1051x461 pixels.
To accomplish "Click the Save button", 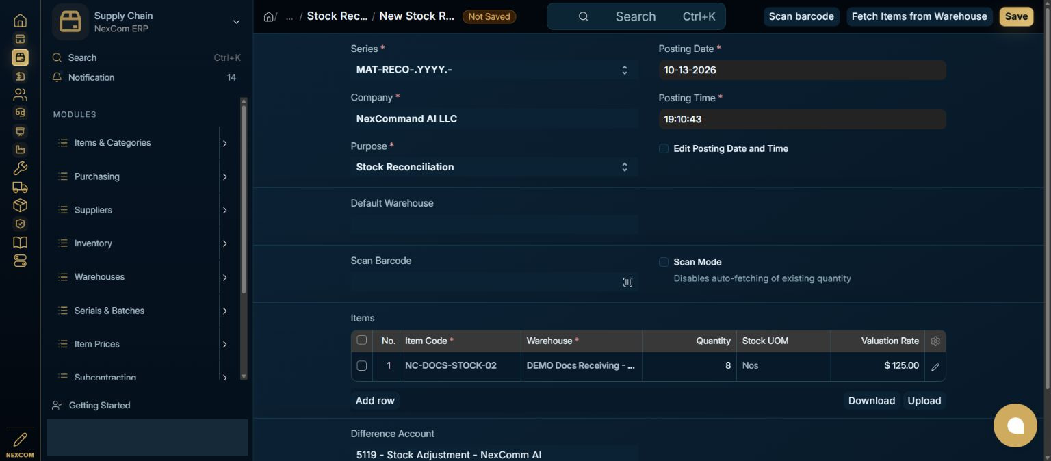I will [1016, 16].
